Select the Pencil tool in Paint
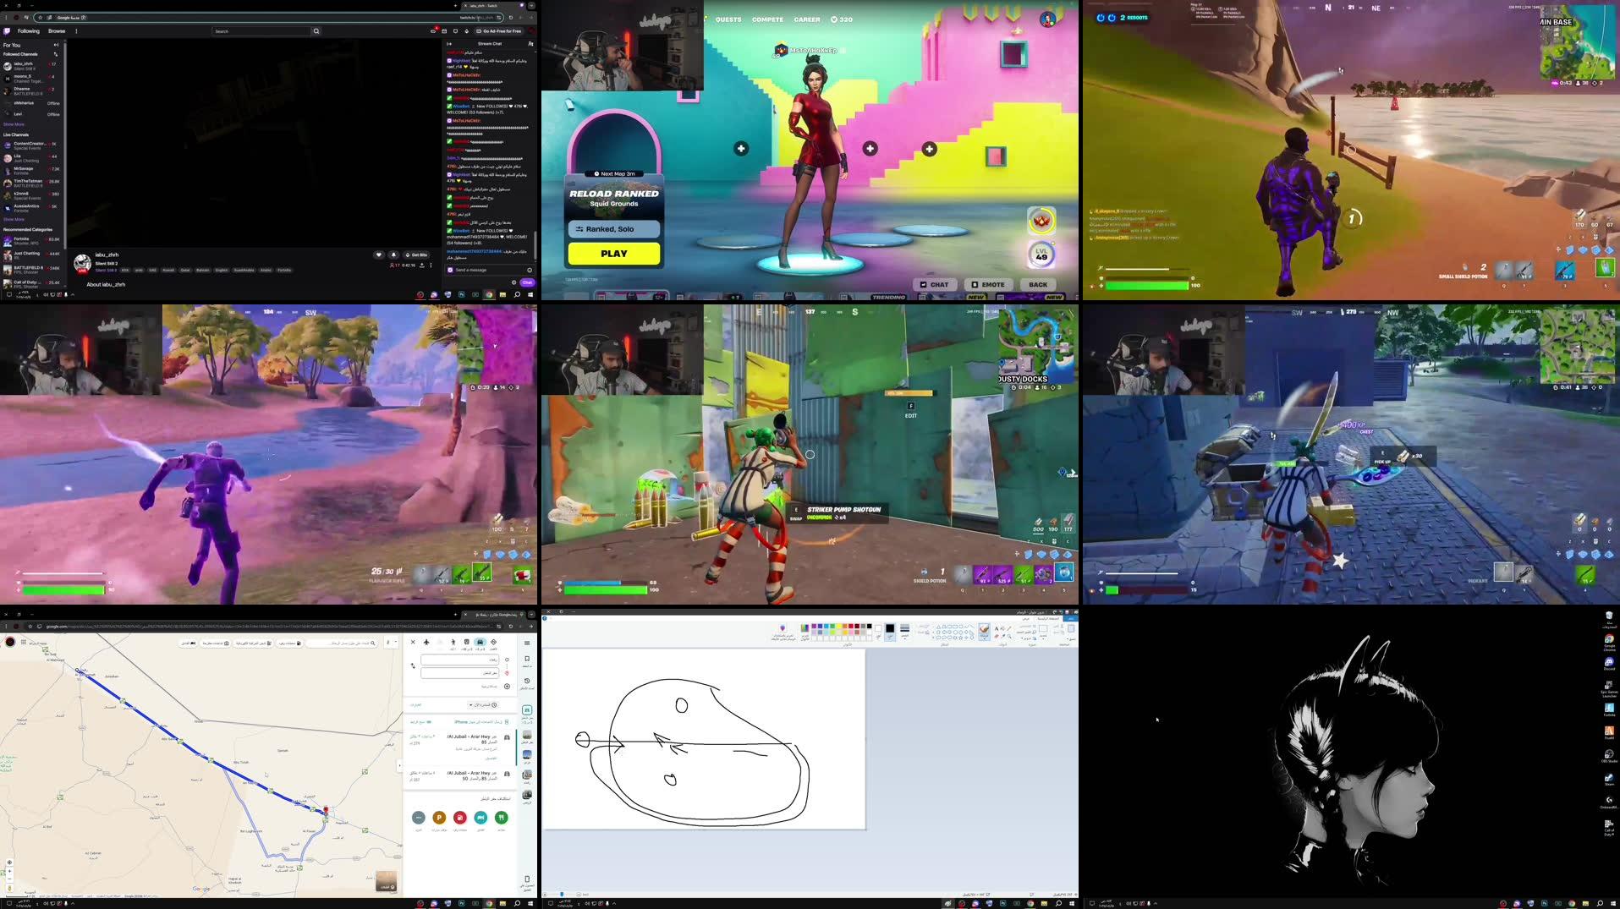The height and width of the screenshot is (909, 1620). coord(1009,628)
